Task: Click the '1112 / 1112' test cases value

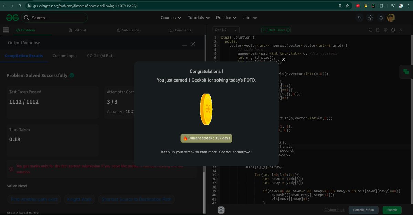Action: point(24,102)
